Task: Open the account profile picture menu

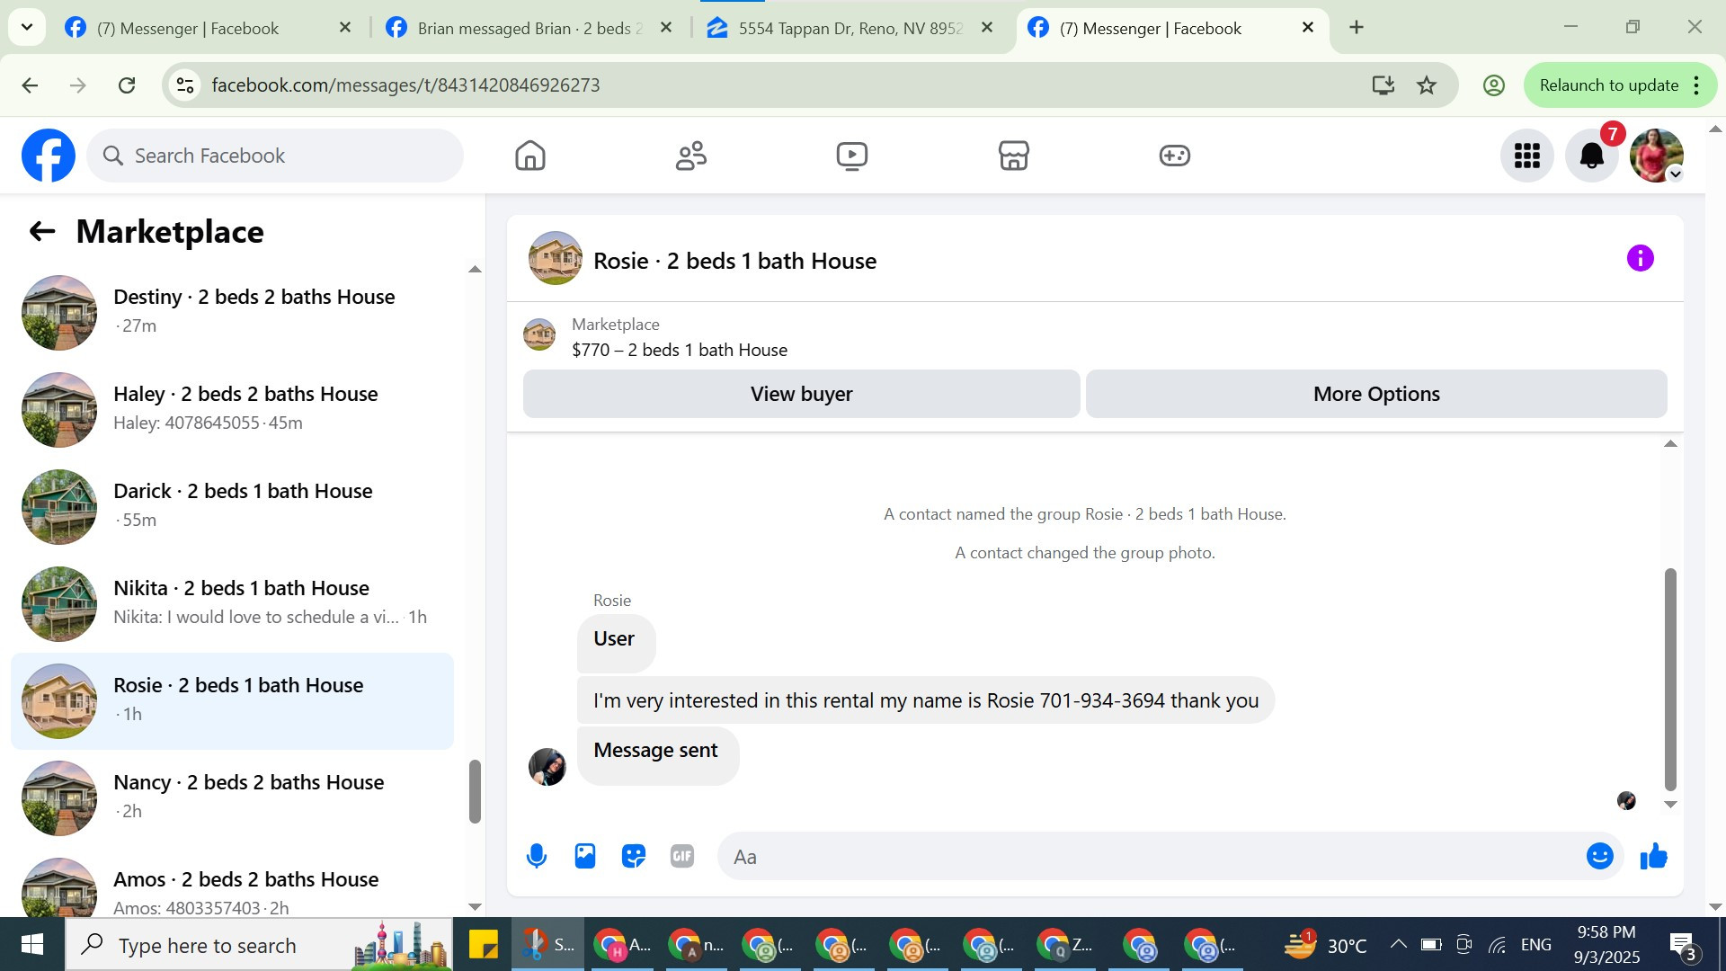Action: coord(1657,156)
